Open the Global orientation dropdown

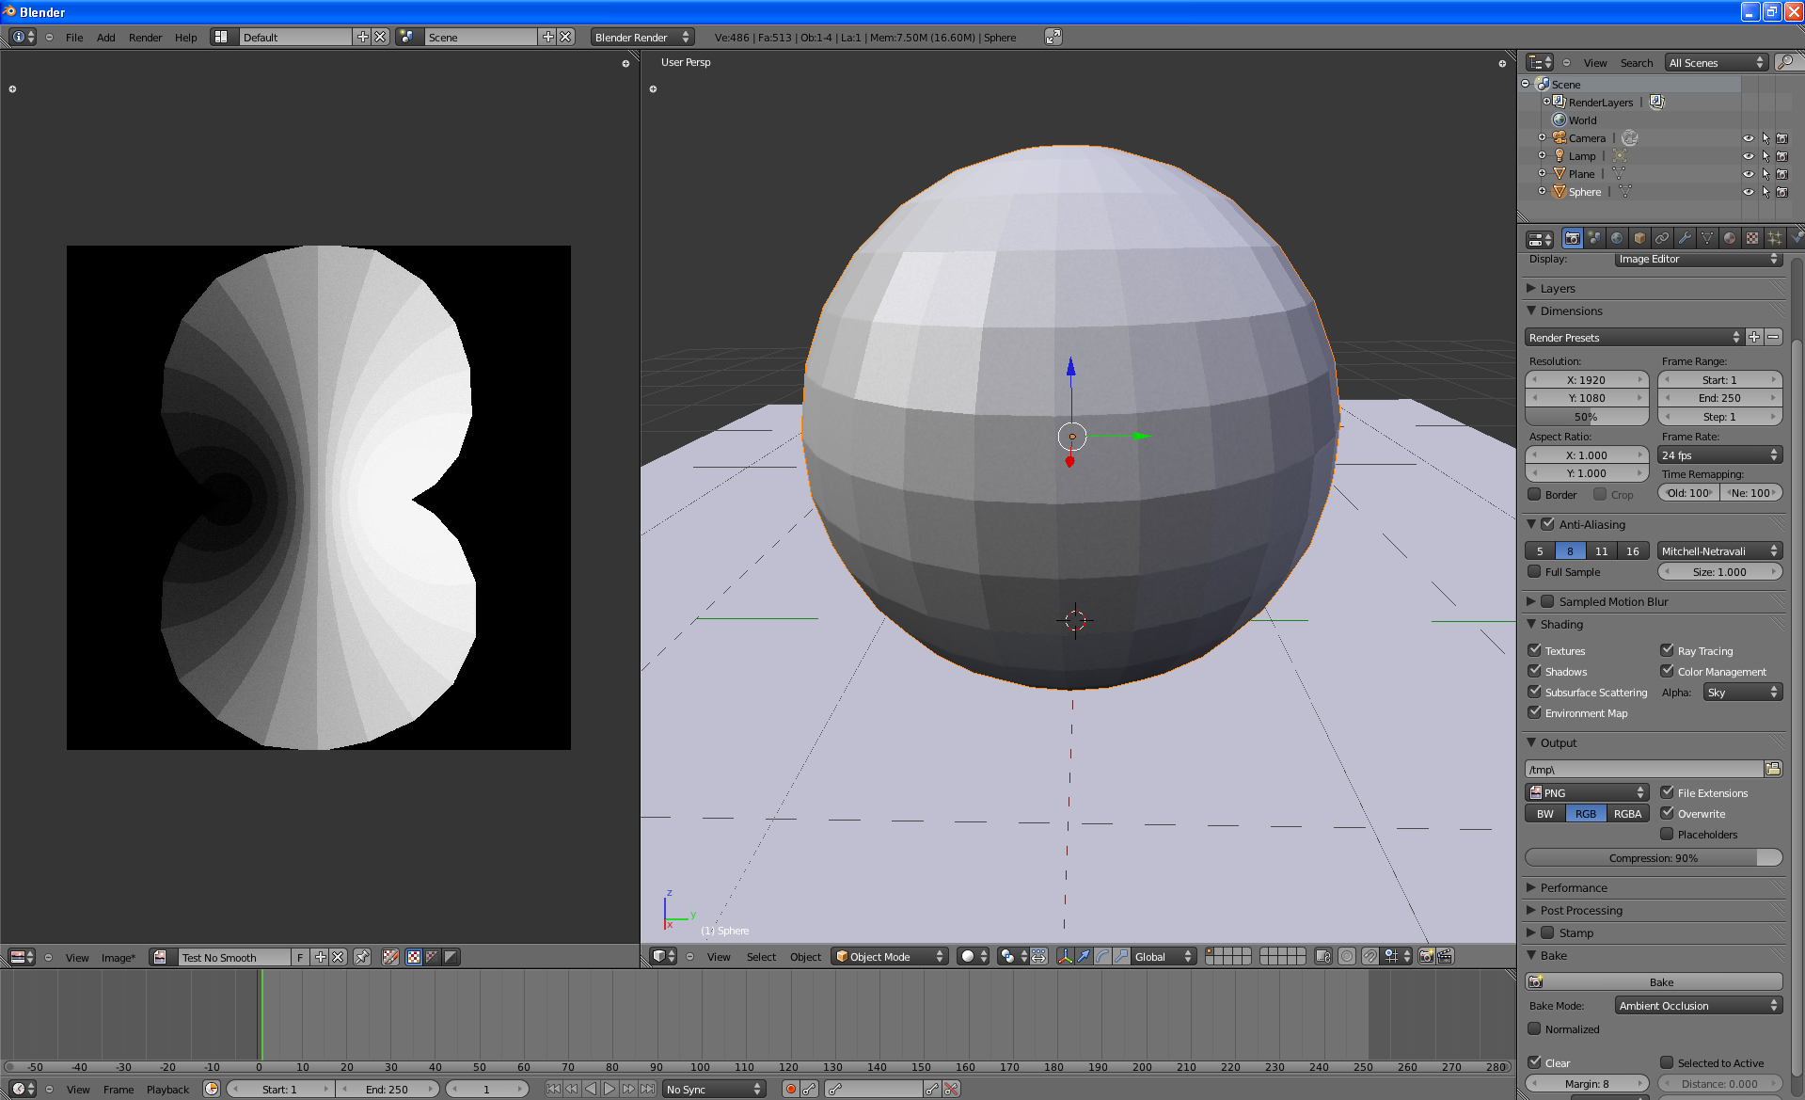(1164, 956)
